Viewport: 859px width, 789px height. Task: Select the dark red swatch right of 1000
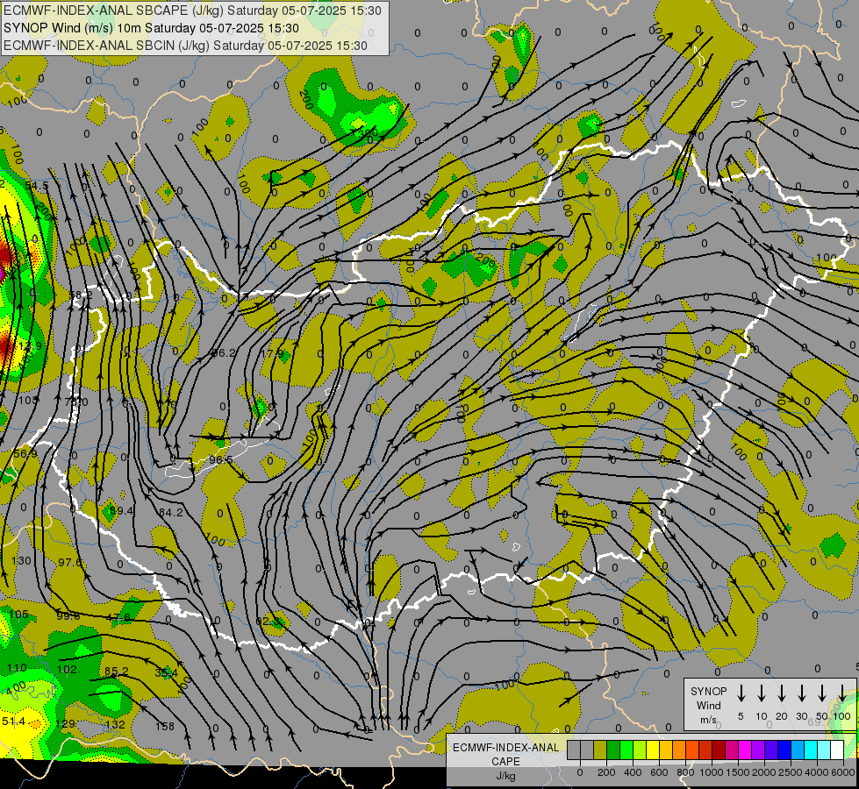coord(719,750)
